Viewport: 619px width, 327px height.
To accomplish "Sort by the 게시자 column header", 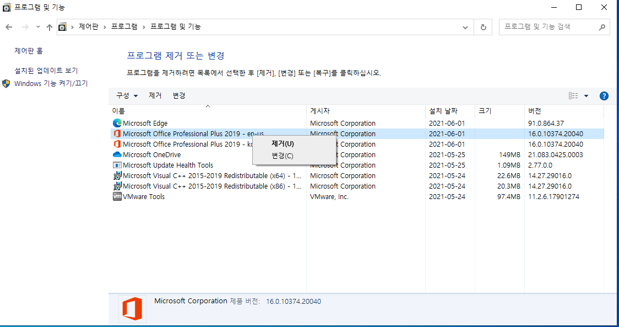I will click(x=366, y=111).
